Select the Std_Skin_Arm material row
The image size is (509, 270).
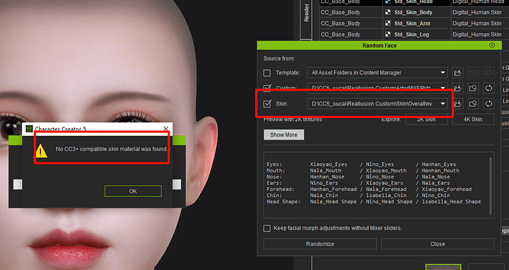click(x=414, y=24)
